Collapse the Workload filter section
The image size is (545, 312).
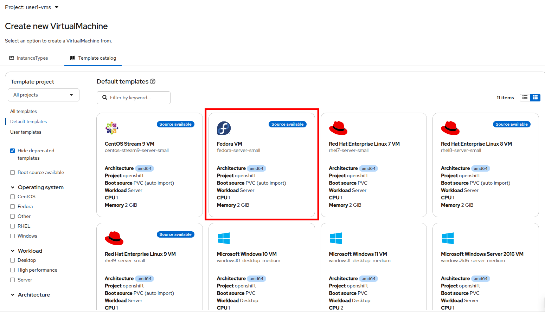pos(13,251)
